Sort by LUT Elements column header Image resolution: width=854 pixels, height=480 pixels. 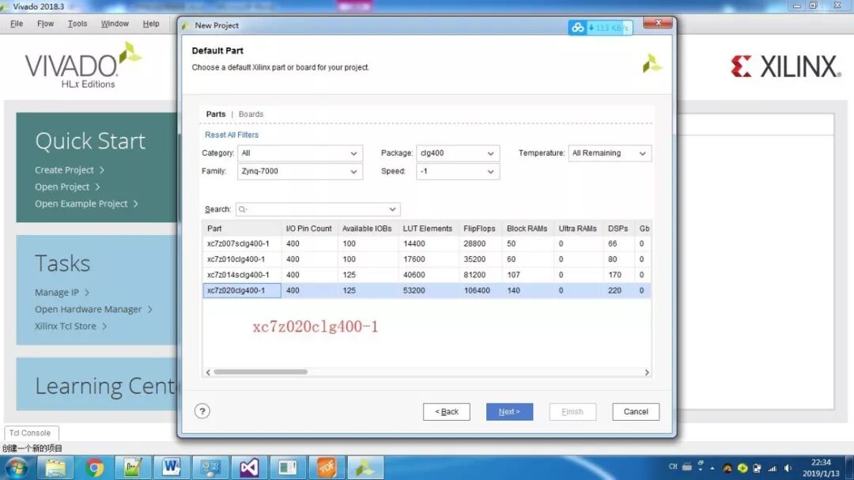[x=428, y=229]
